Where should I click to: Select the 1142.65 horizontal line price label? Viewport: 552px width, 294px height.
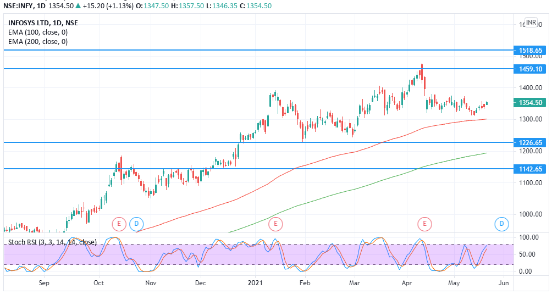pyautogui.click(x=531, y=169)
